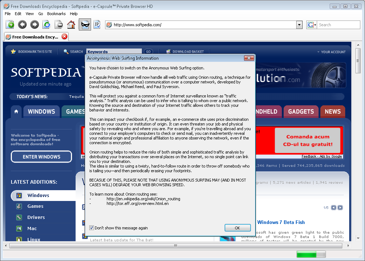The image size is (365, 261).
Task: Click the Download Basket icon
Action: pos(168,51)
